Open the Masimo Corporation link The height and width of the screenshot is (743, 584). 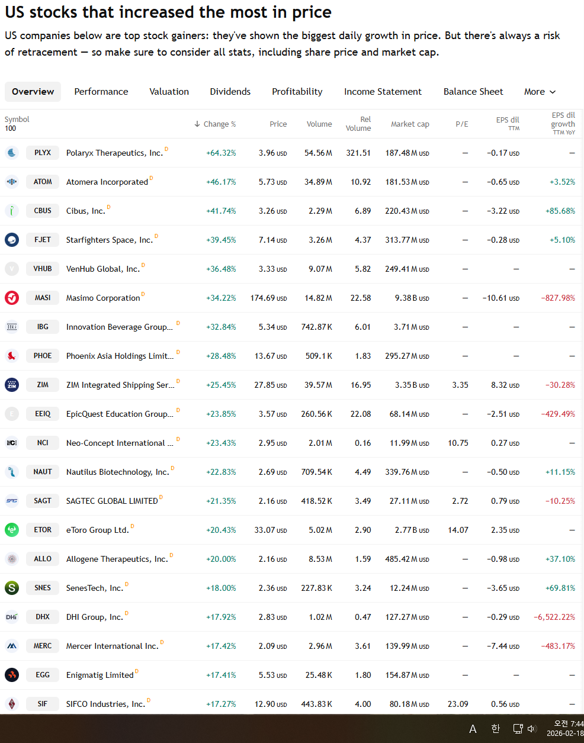click(x=103, y=298)
